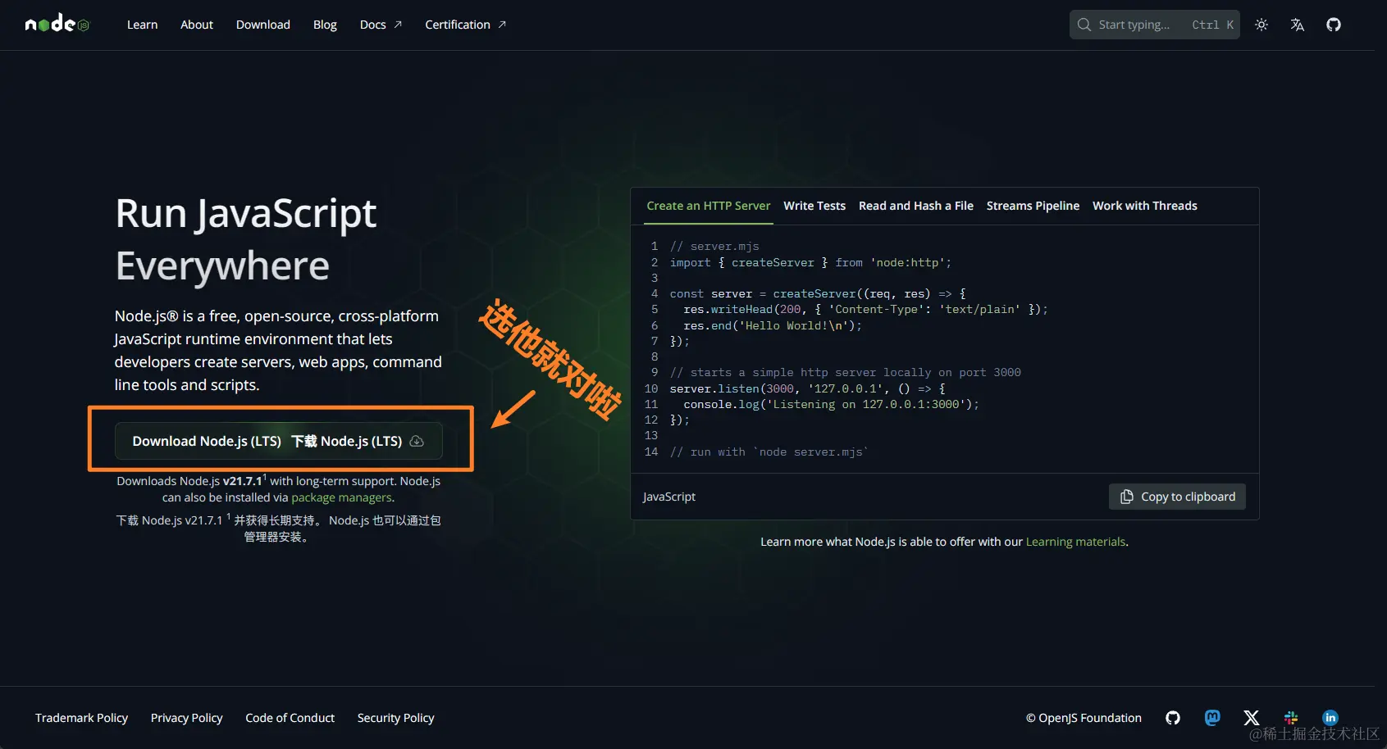Open the Privacy Policy footer link
This screenshot has height=749, width=1387.
pos(186,718)
